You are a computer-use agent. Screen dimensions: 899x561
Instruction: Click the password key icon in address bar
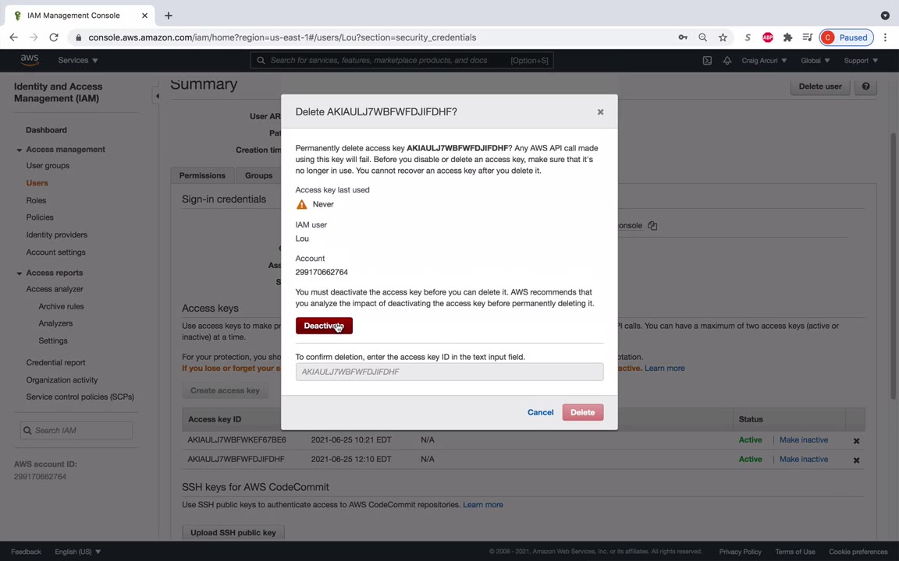coord(682,37)
